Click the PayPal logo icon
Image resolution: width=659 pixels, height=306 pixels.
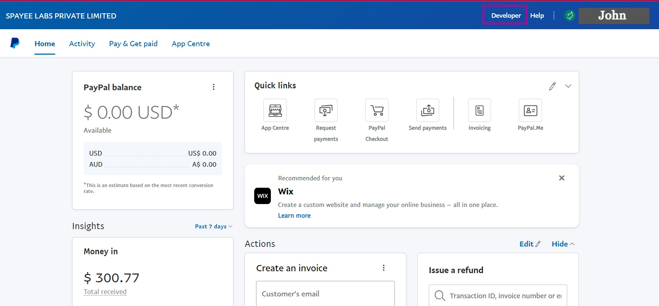click(x=15, y=43)
